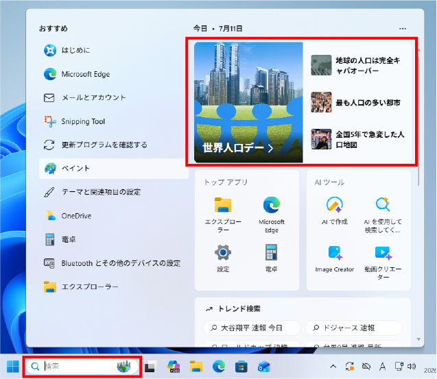Search trend 大谷翔平 速報 今日
This screenshot has height=379, width=437.
(x=252, y=328)
